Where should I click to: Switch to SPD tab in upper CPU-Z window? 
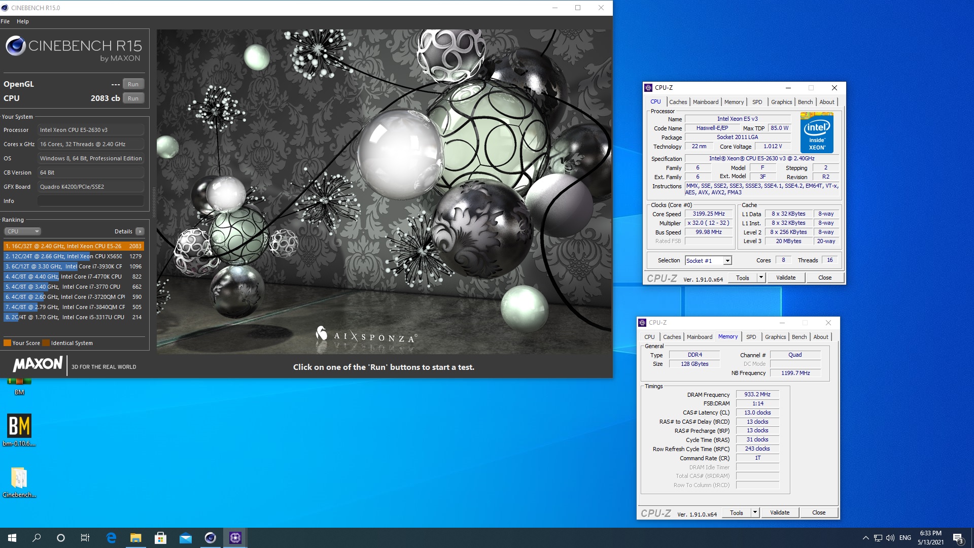tap(757, 102)
